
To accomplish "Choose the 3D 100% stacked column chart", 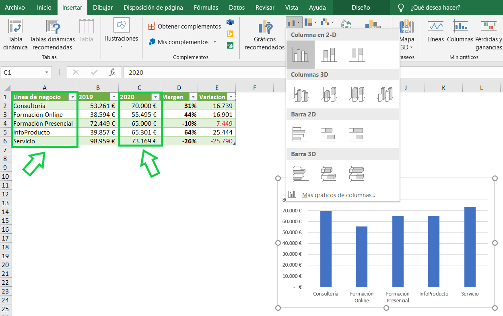I will coord(357,94).
